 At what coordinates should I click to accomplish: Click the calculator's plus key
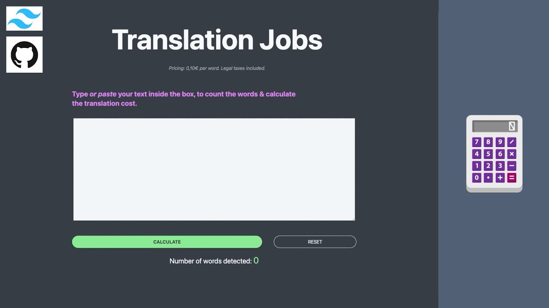(500, 178)
